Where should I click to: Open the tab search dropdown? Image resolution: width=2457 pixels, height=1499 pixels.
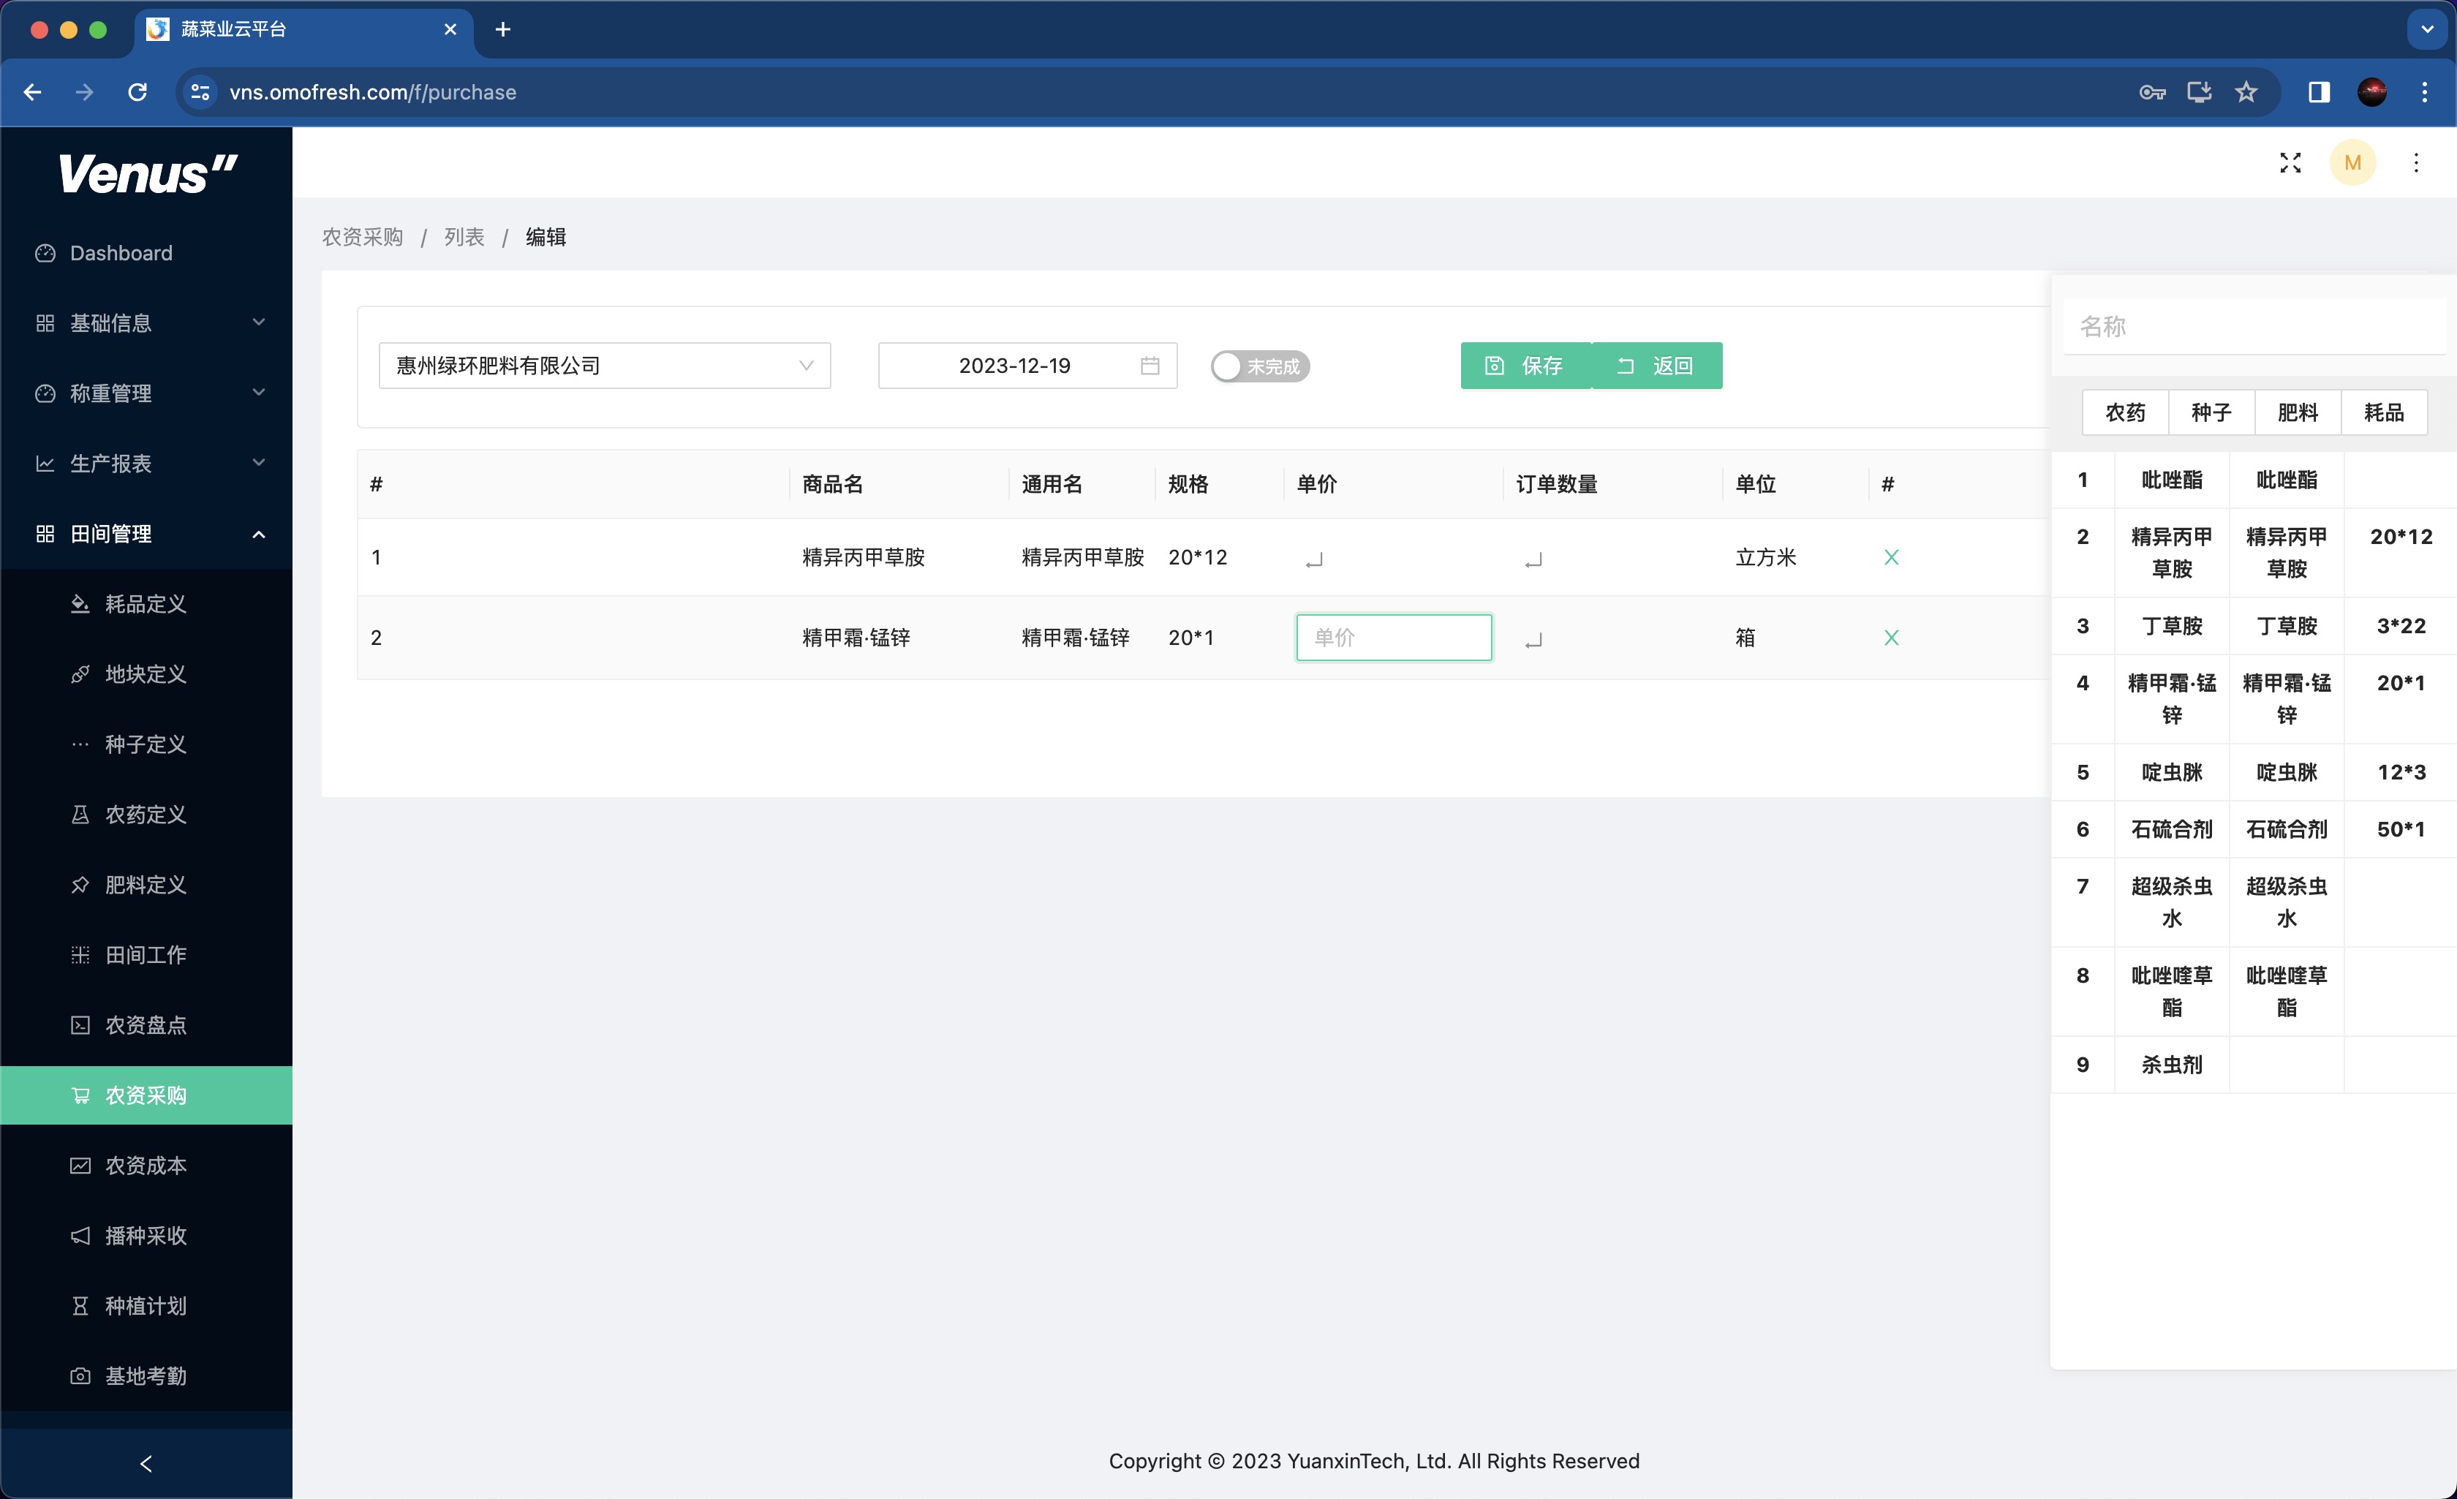click(x=2427, y=30)
